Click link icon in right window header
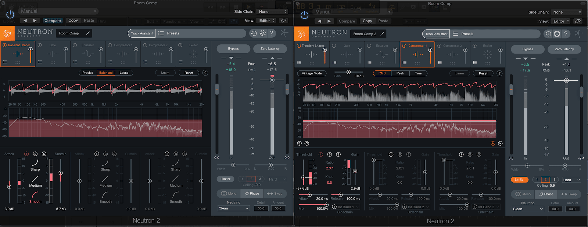This screenshot has width=588, height=227. coord(578,21)
